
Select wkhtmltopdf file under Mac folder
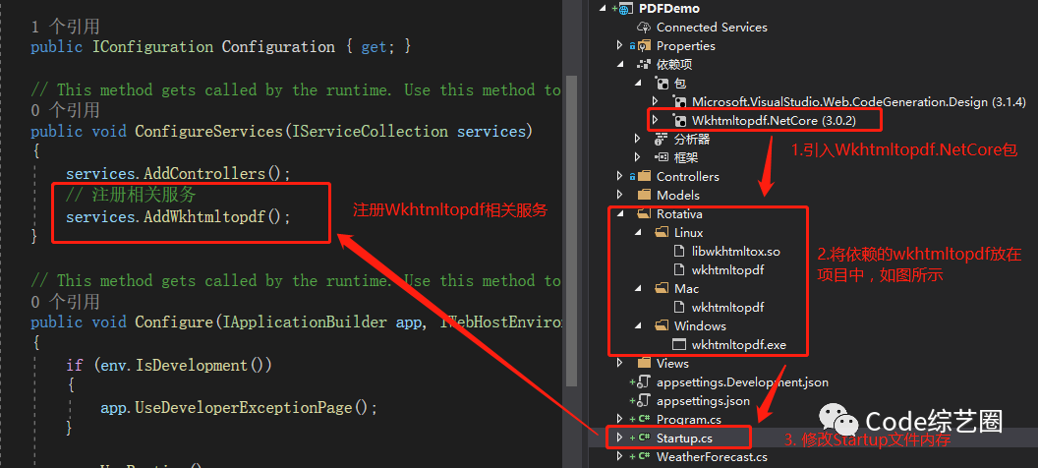(728, 307)
